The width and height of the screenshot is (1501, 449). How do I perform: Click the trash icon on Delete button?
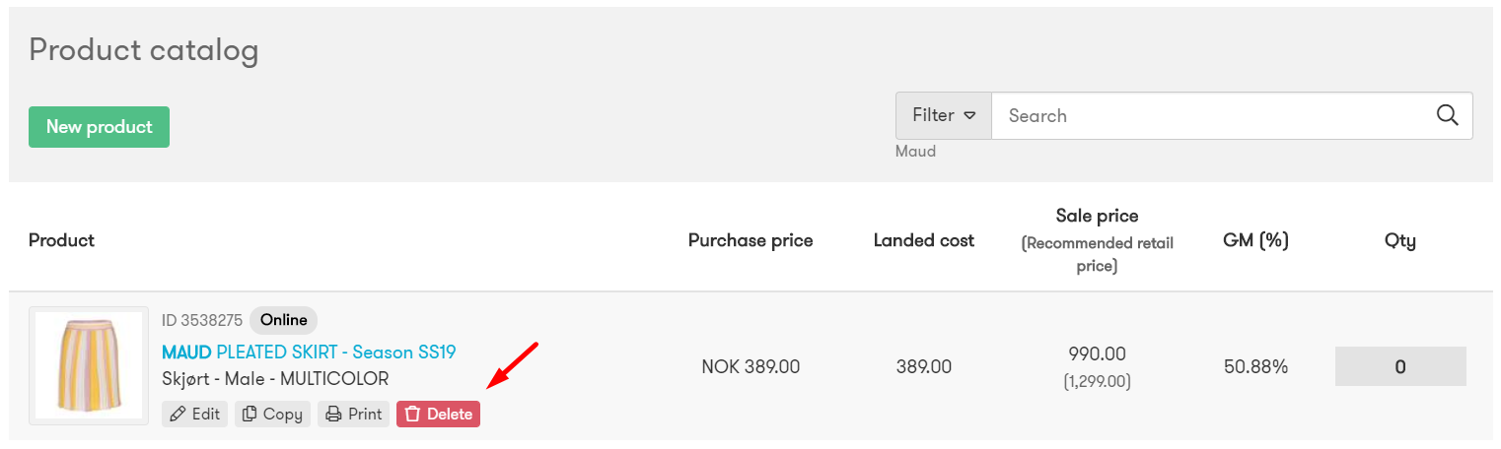(412, 415)
